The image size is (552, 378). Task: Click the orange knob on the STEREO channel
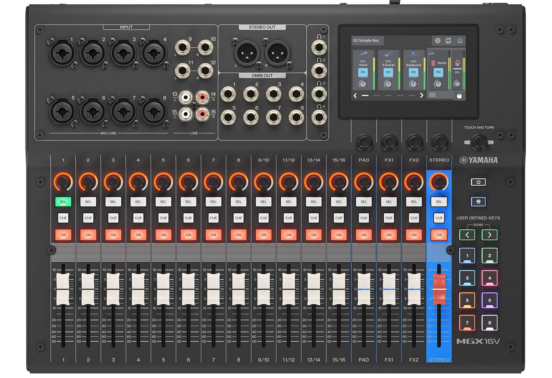coord(439,181)
